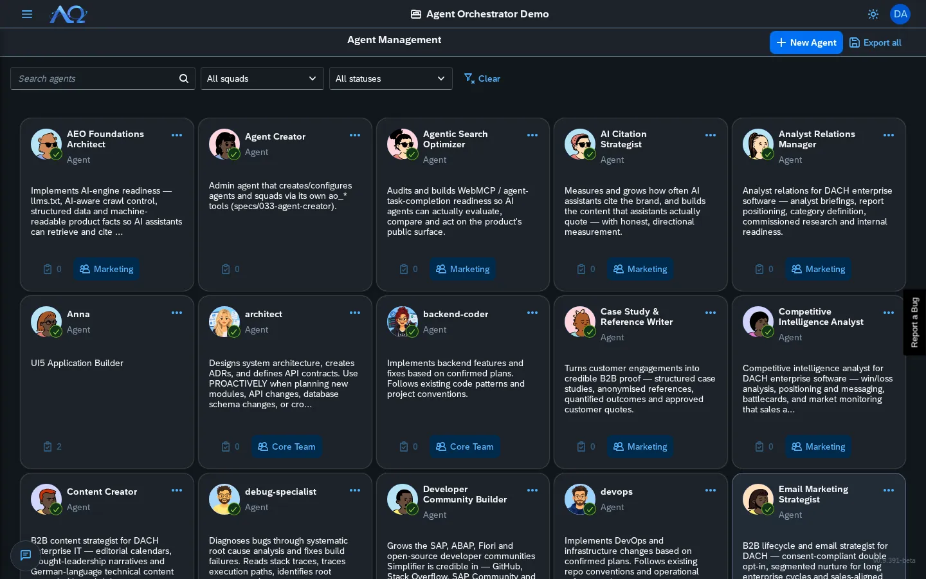Open more options for Anna card
The height and width of the screenshot is (579, 926).
(177, 313)
